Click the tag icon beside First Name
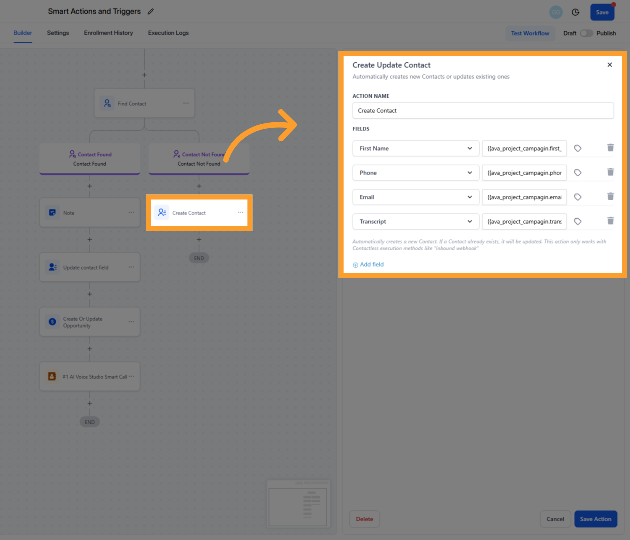Screen dimensions: 630x540 click(x=578, y=147)
